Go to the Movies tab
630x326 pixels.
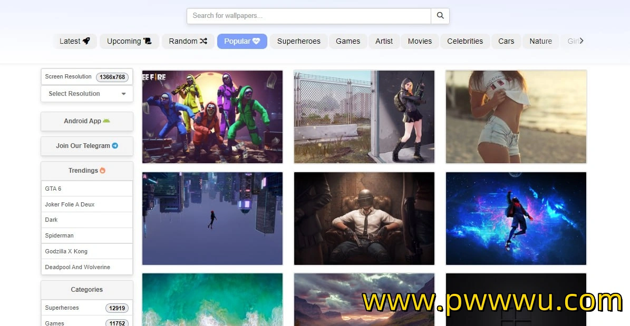pyautogui.click(x=420, y=41)
